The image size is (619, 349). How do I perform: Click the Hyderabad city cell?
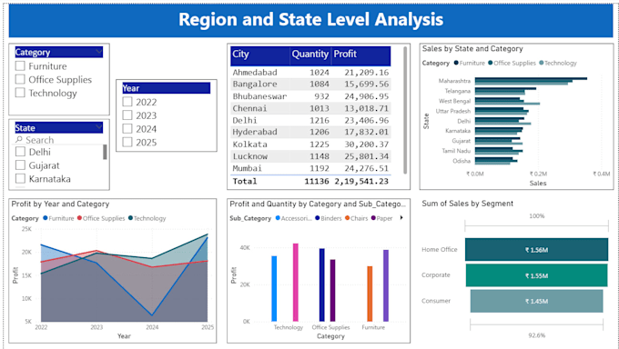(x=255, y=132)
